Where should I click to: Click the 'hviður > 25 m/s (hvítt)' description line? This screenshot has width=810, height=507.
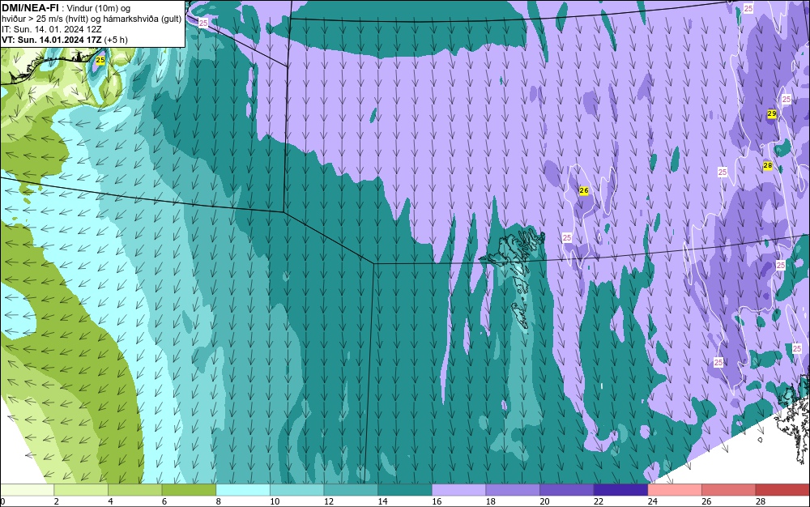(92, 19)
